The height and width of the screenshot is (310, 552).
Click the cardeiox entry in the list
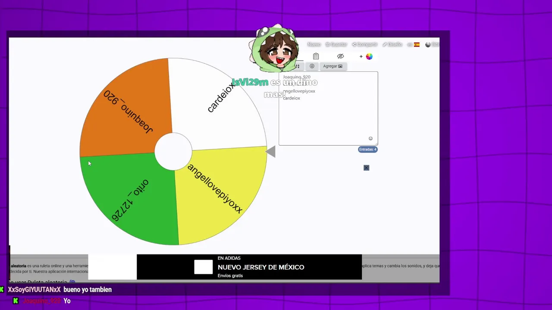(x=292, y=98)
